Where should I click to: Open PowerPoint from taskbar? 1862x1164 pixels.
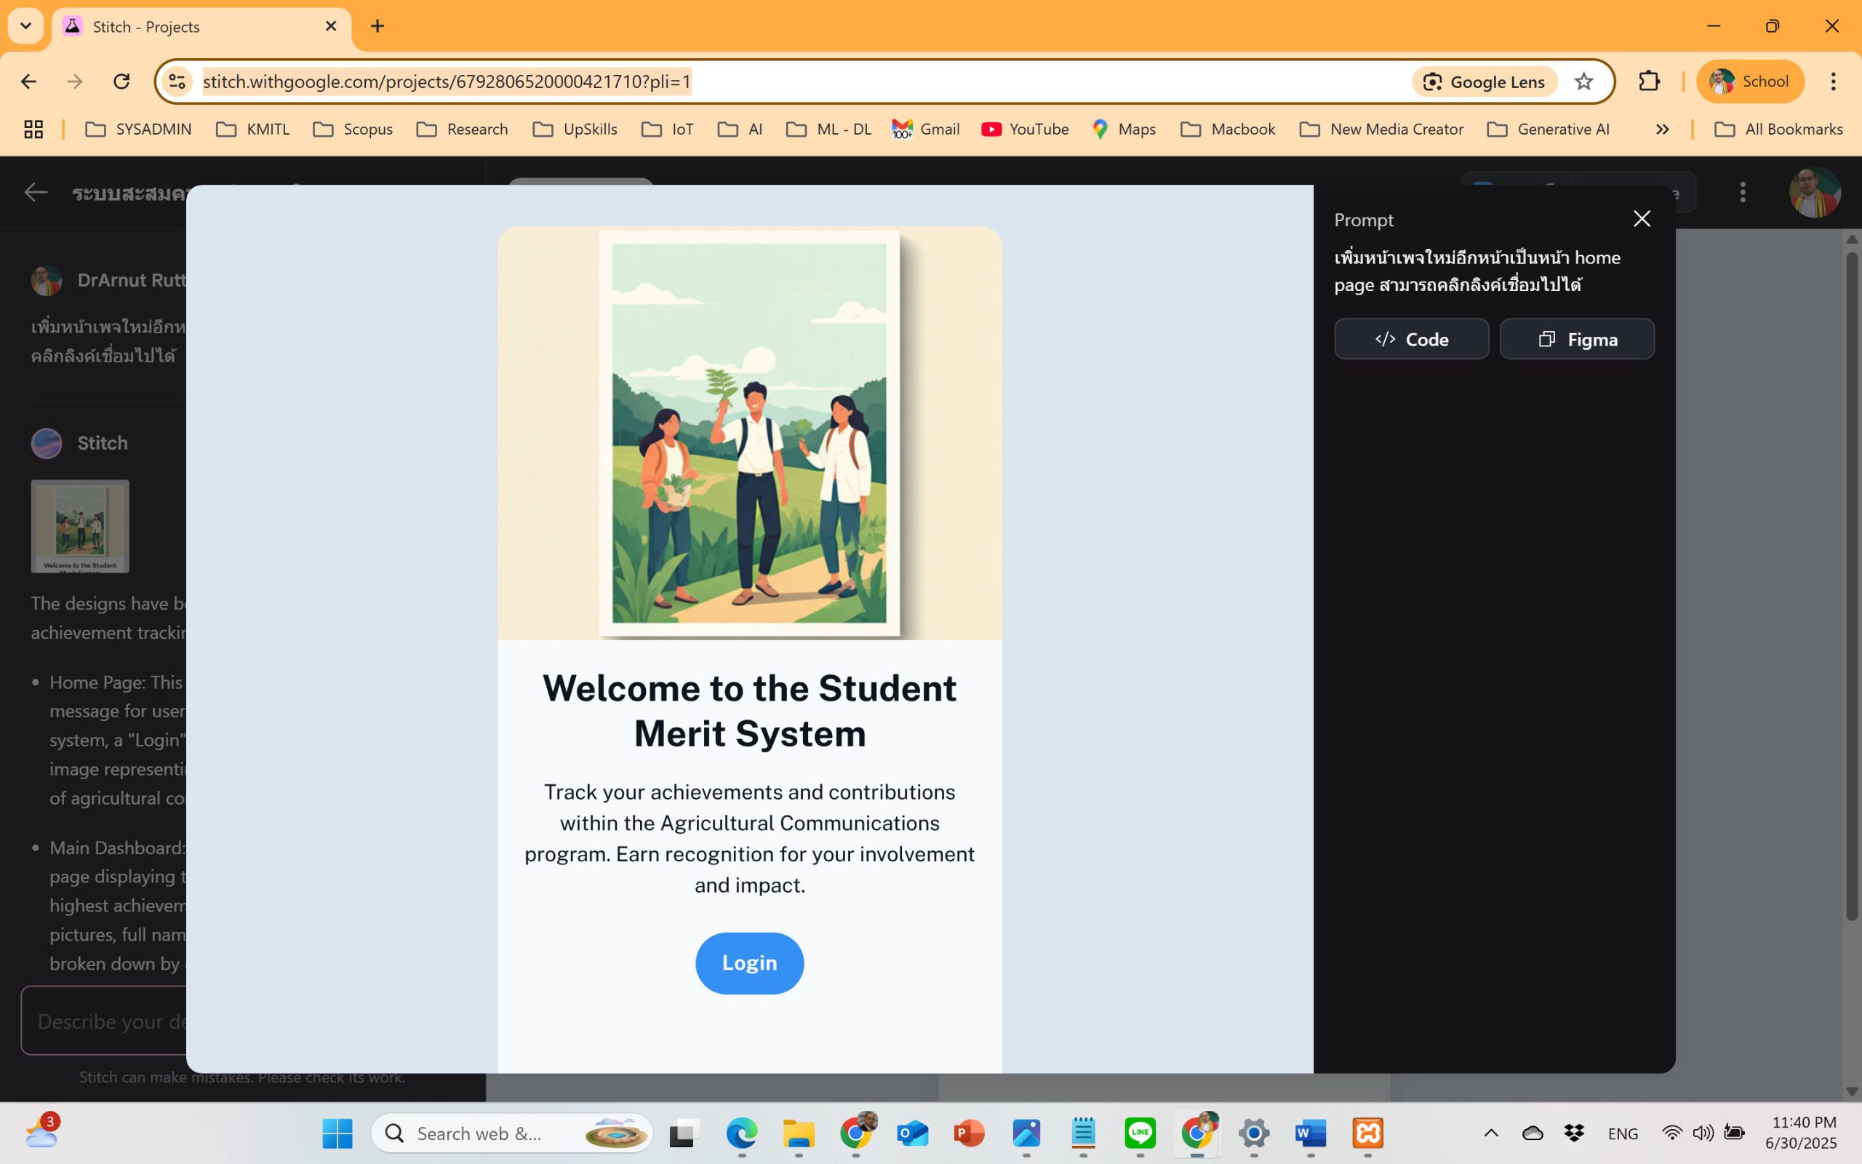pos(970,1133)
